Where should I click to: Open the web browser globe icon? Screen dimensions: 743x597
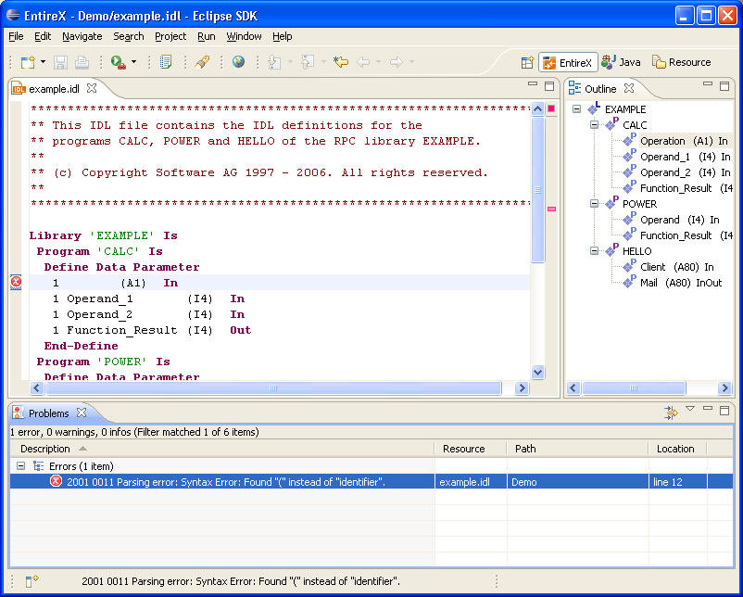238,61
